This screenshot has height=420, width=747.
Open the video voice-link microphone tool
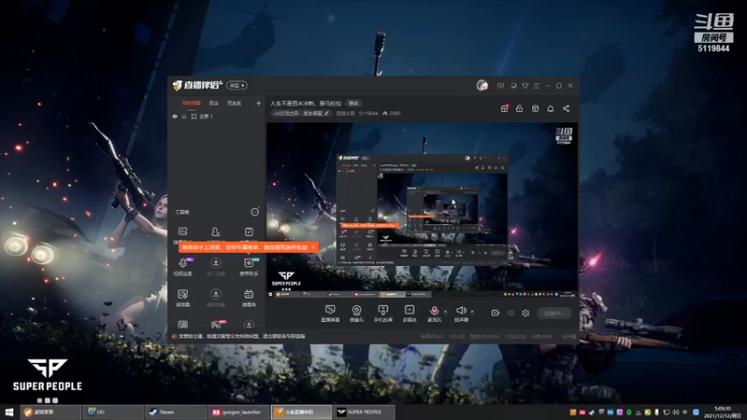coord(183,263)
